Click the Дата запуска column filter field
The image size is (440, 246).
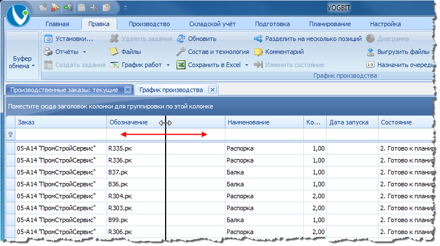point(352,135)
